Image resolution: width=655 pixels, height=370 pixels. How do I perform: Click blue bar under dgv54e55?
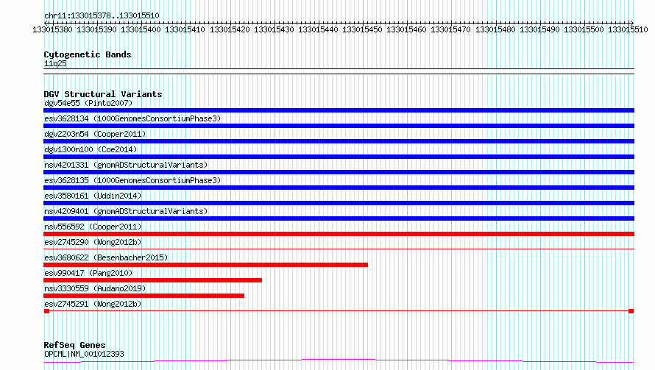[x=339, y=110]
